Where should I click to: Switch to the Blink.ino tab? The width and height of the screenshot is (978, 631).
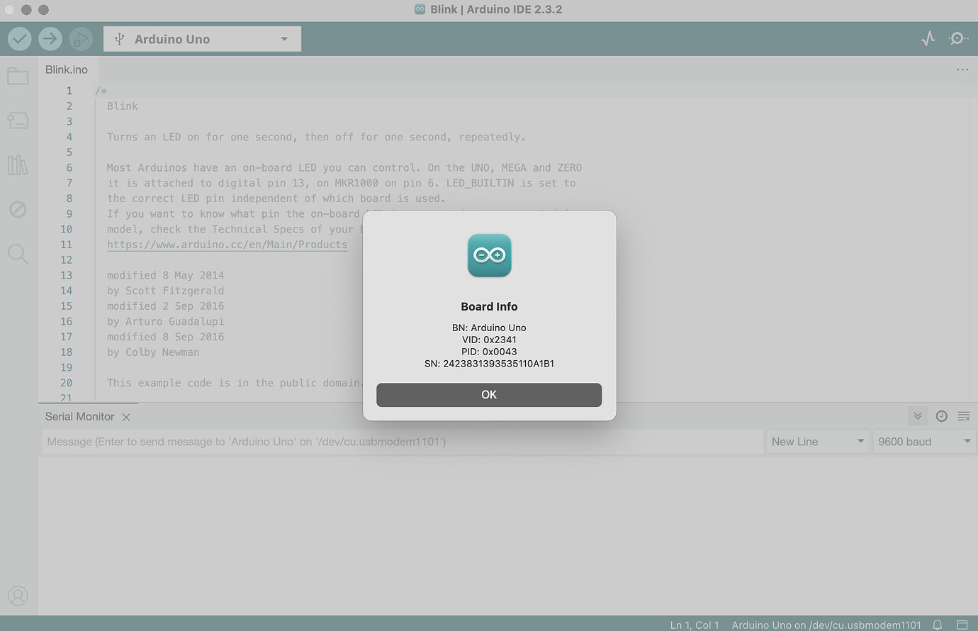pyautogui.click(x=66, y=69)
